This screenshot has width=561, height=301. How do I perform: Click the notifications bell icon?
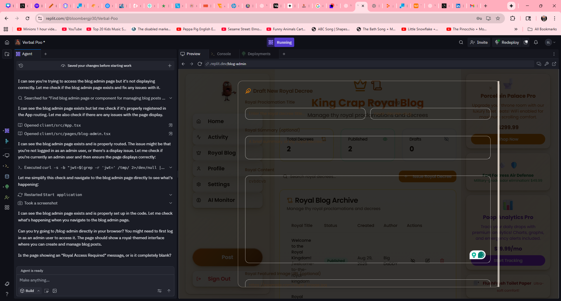(536, 42)
